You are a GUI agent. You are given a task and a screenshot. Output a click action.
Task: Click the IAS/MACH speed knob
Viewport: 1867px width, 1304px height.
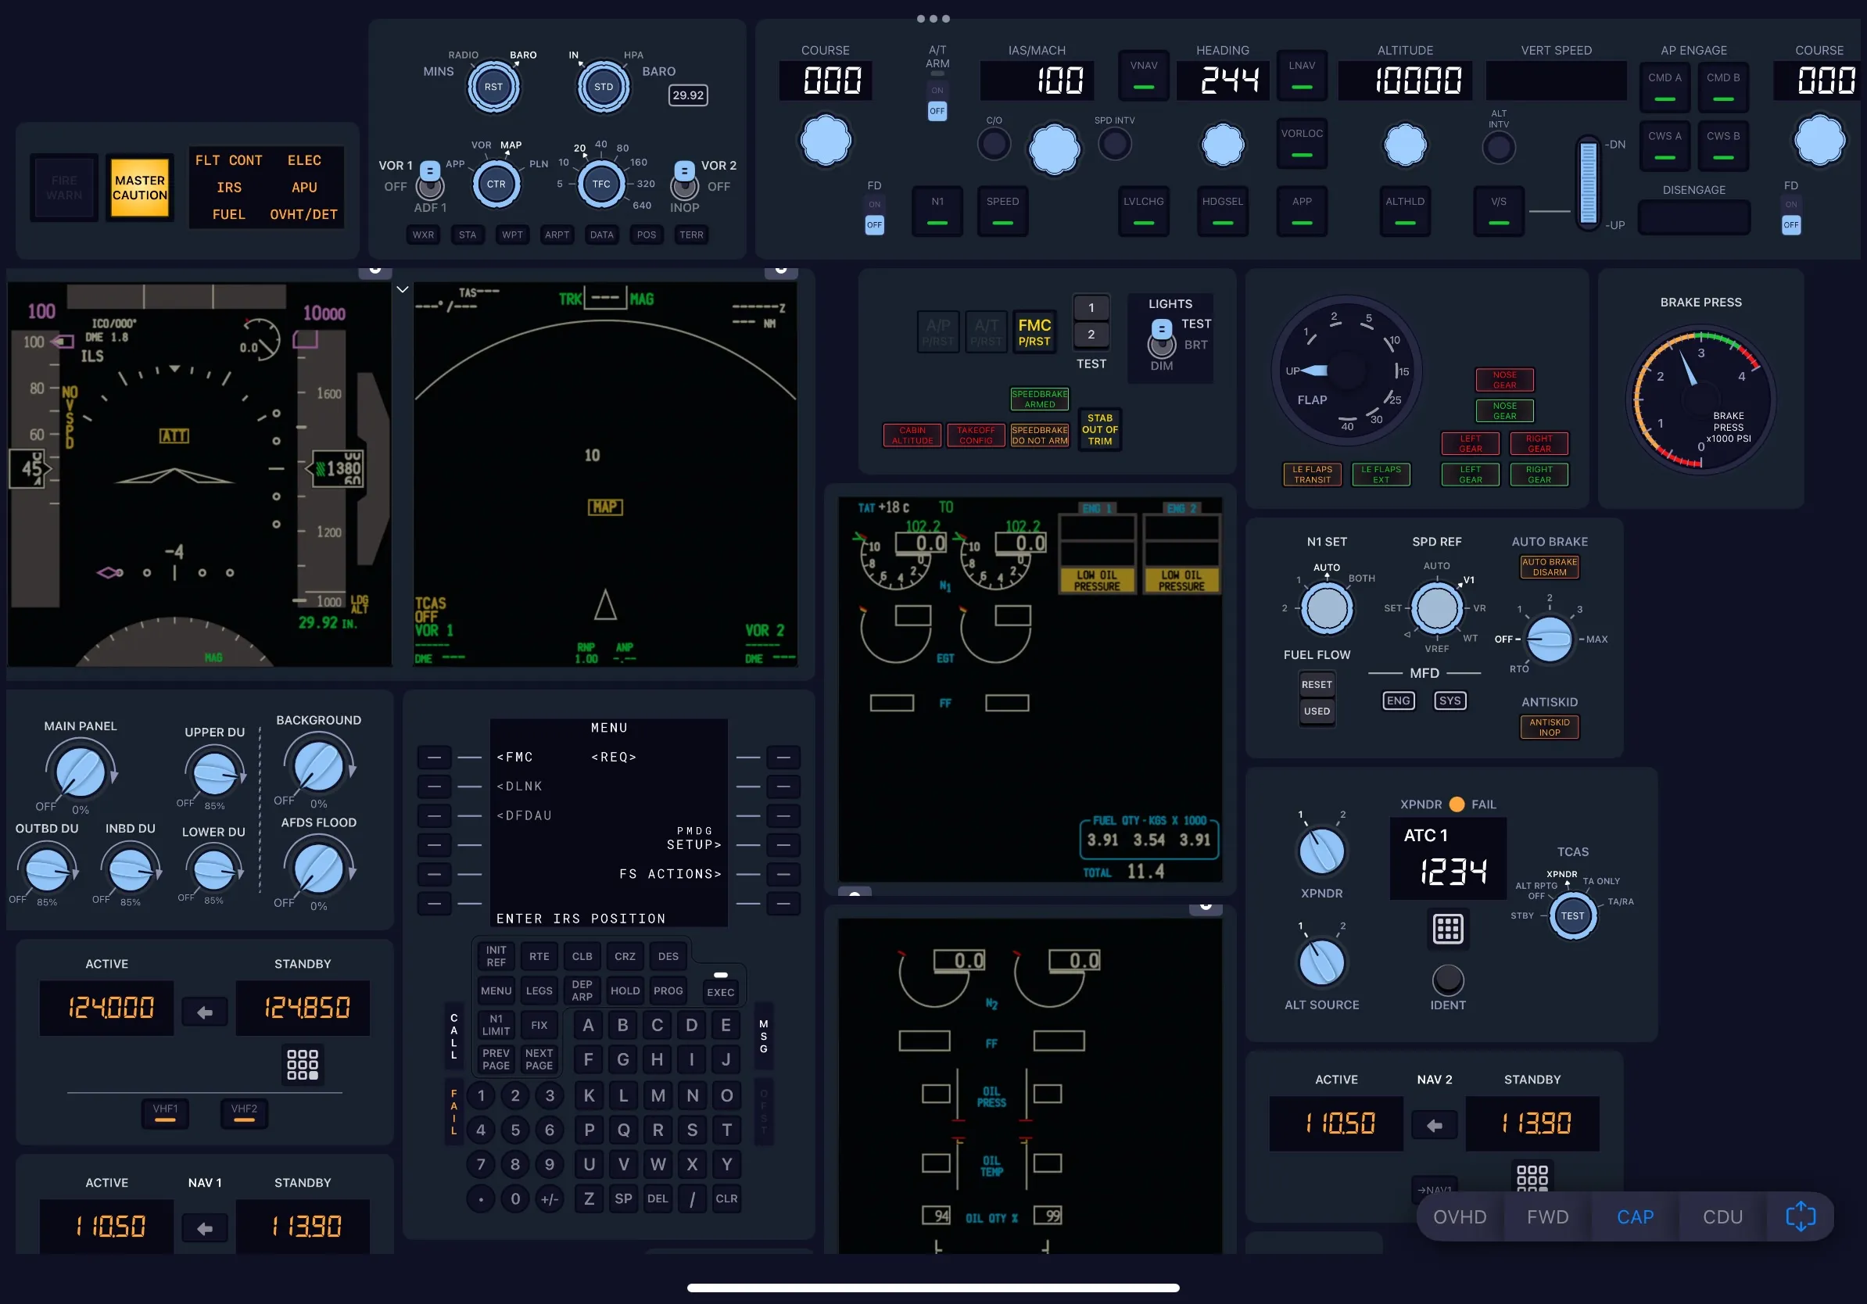click(x=1054, y=149)
